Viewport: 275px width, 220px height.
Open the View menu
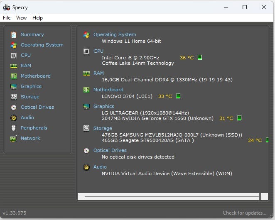tap(21, 18)
